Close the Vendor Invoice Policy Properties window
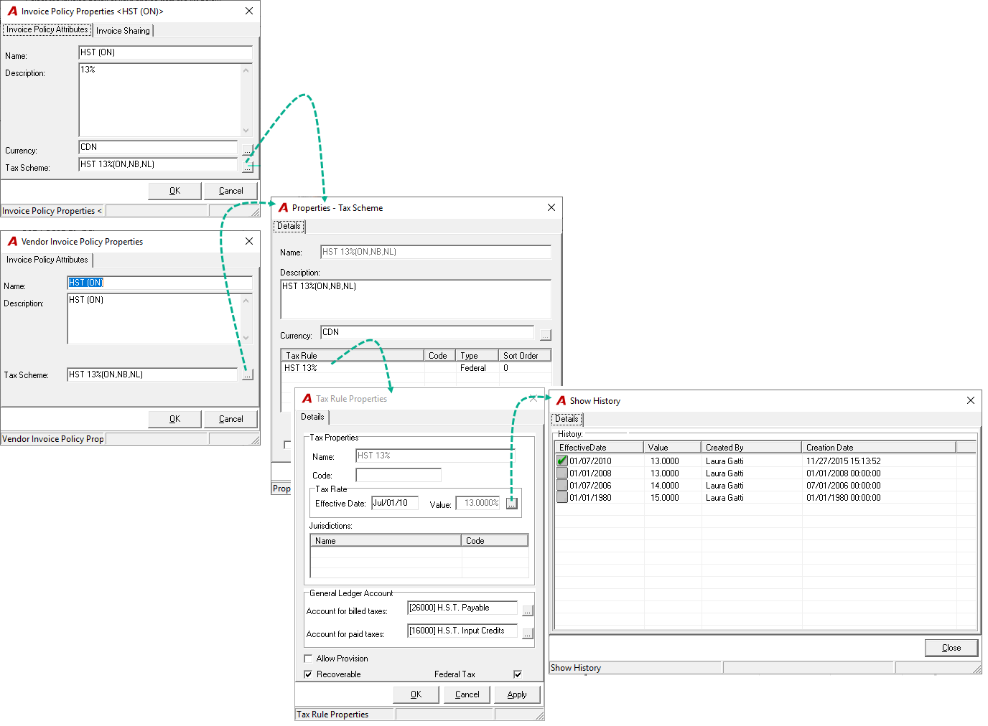Image resolution: width=988 pixels, height=726 pixels. click(249, 241)
